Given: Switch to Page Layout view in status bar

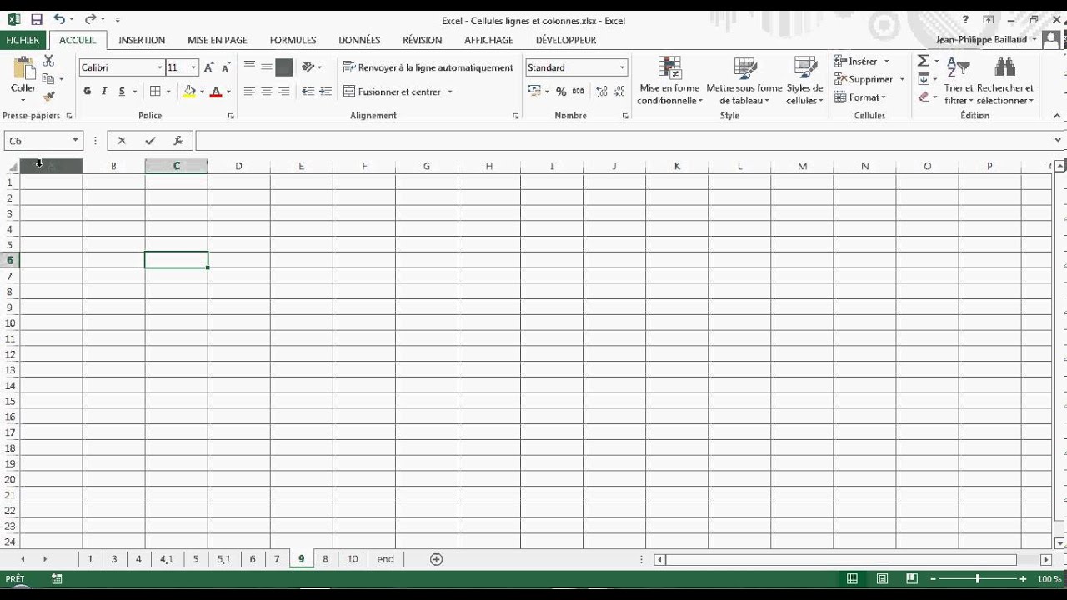Looking at the screenshot, I should (x=882, y=579).
